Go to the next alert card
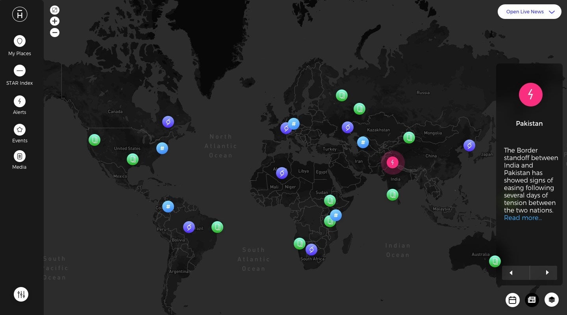 [x=544, y=273]
